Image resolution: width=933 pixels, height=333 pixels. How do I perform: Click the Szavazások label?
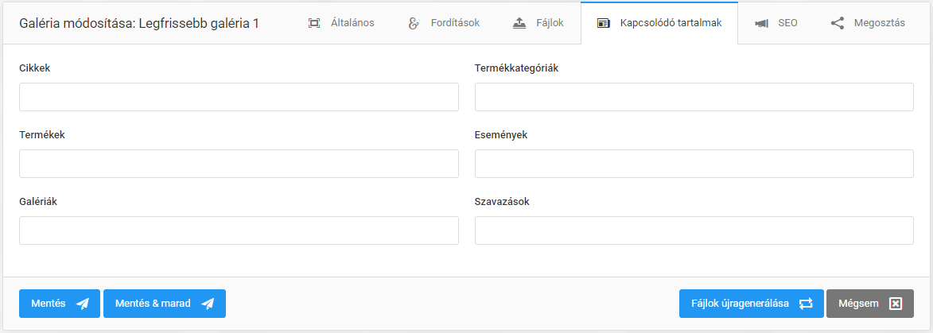click(x=502, y=202)
